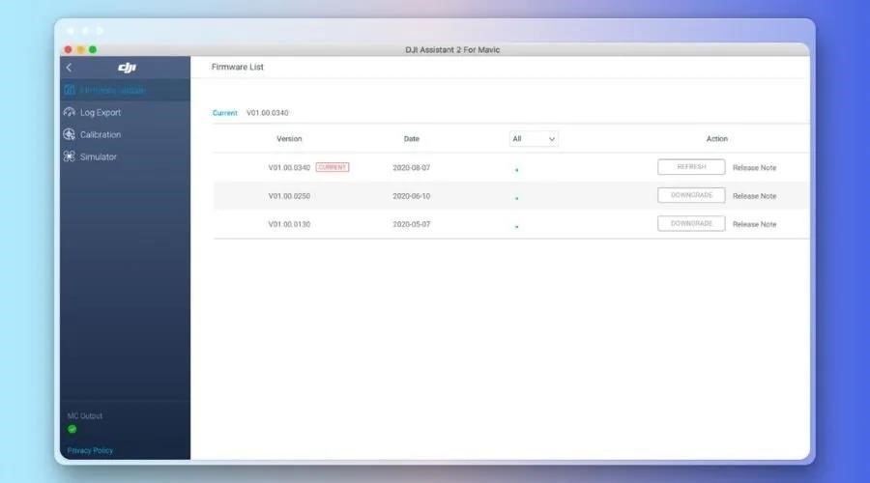The height and width of the screenshot is (483, 870).
Task: Click the Log Export icon
Action: (70, 112)
